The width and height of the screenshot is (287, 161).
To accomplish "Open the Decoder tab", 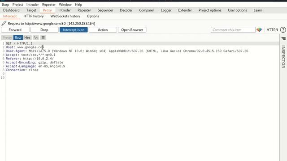I will pos(126,10).
